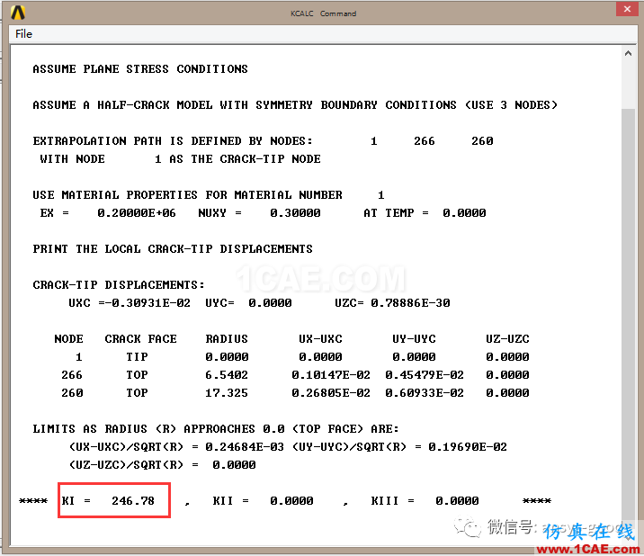Click the RADIUS column header
The width and height of the screenshot is (644, 556).
[227, 339]
